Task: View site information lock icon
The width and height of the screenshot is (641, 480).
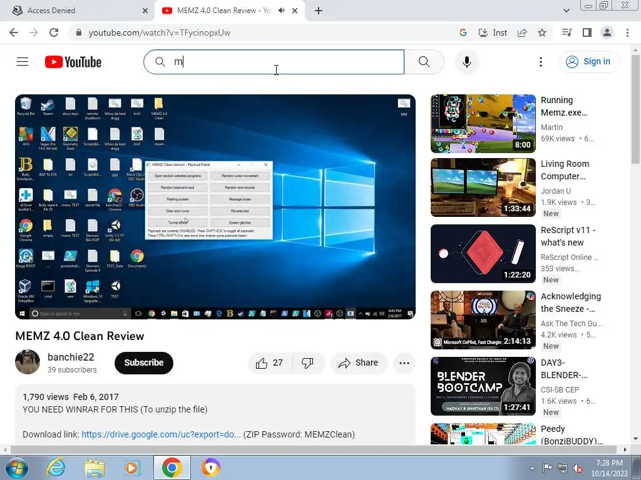Action: (x=79, y=32)
